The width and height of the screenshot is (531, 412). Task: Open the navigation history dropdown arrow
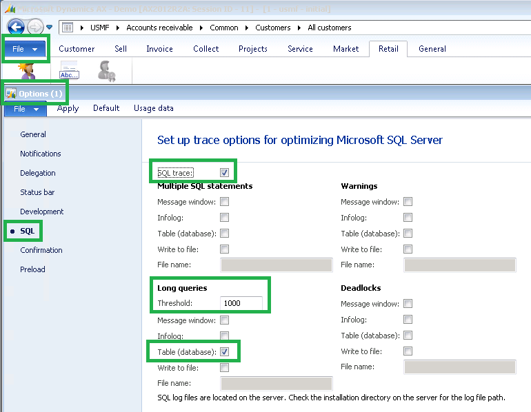49,28
